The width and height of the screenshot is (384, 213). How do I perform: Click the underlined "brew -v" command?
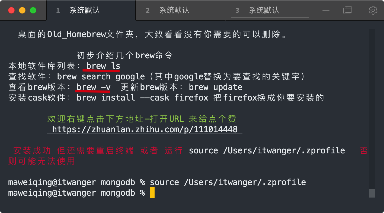pos(93,87)
